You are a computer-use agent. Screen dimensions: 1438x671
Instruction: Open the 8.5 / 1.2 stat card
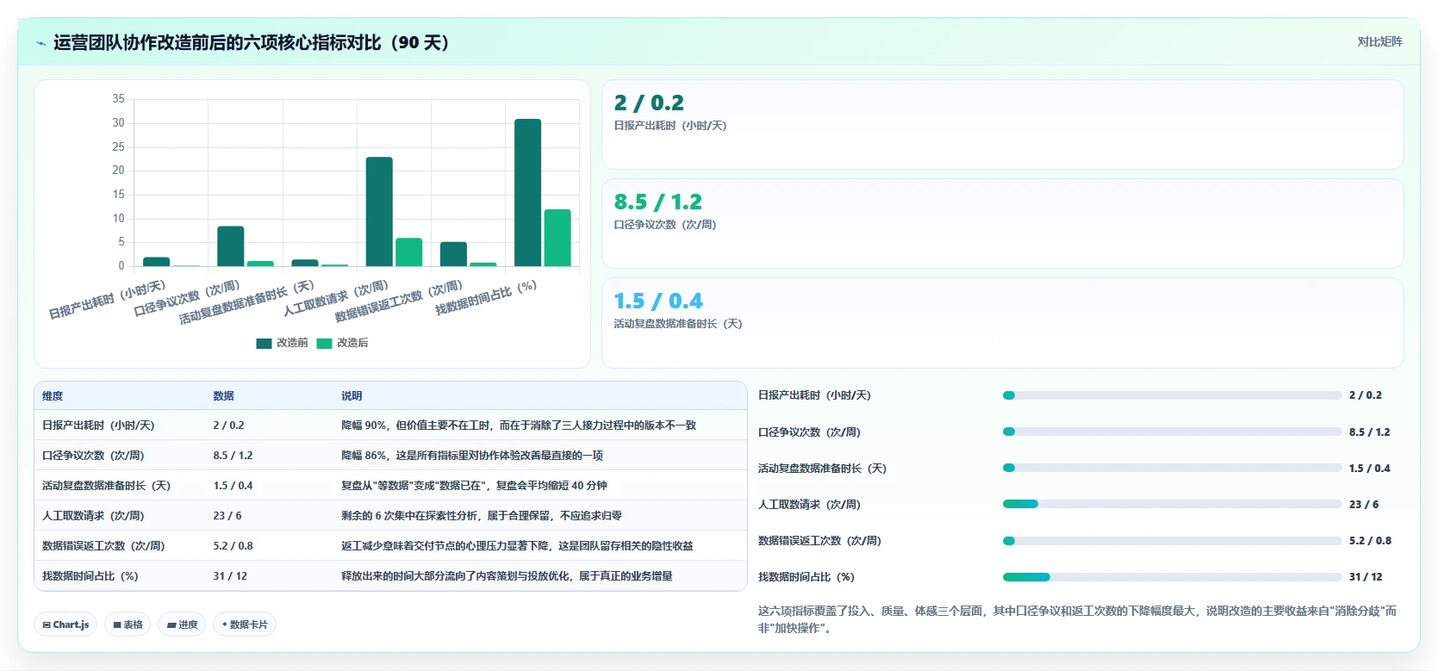click(1002, 223)
